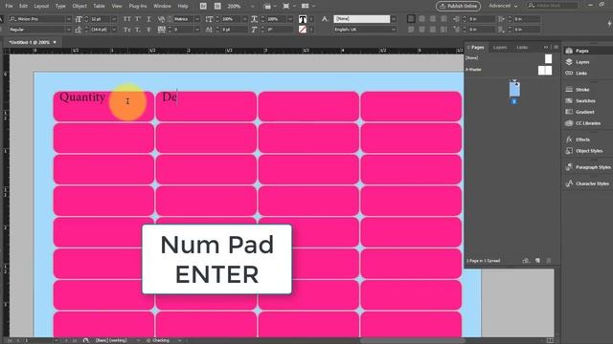This screenshot has height=344, width=613.
Task: Open the Paragraph Styles panel
Action: [x=587, y=167]
